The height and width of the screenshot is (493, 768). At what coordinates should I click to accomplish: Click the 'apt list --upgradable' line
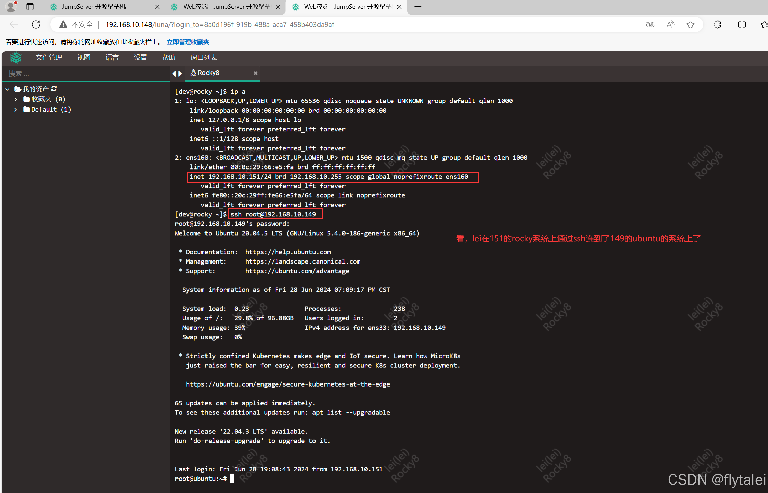282,412
